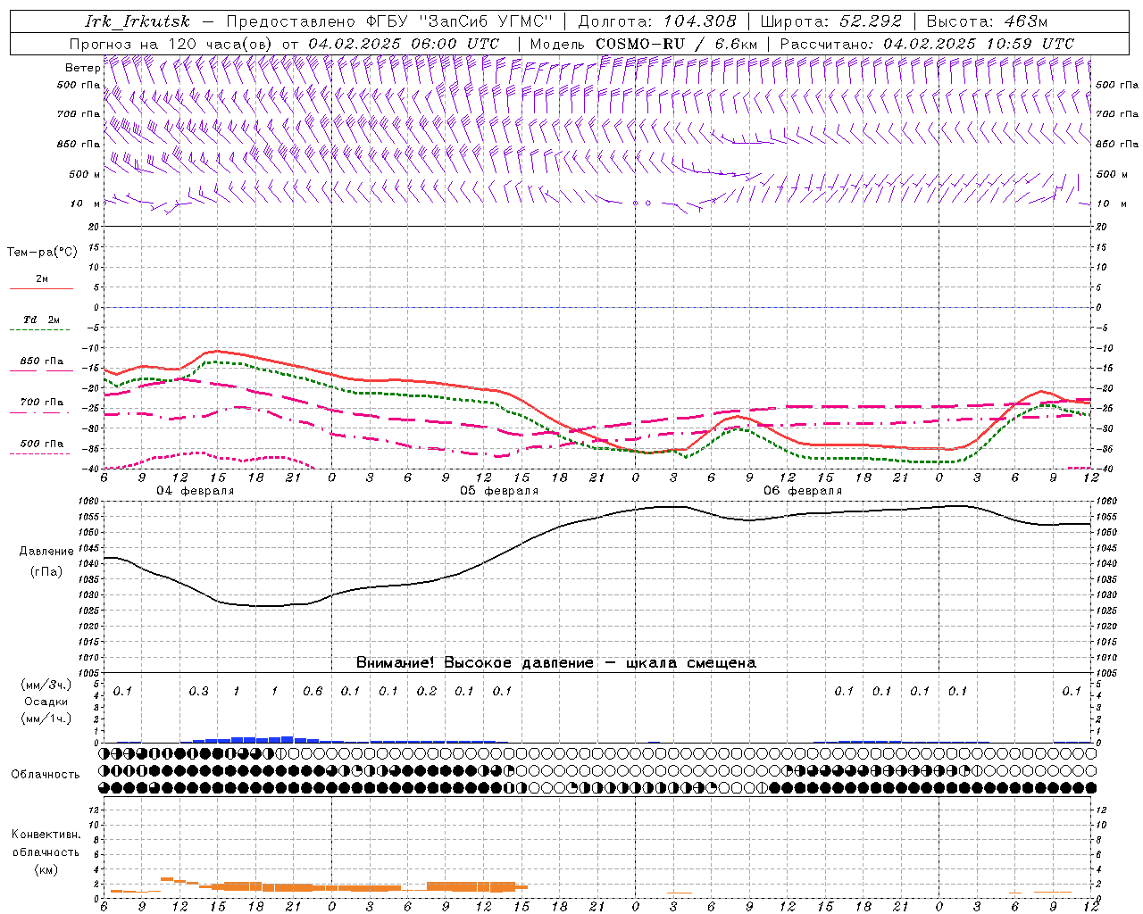Click the Давление pressure panel label
1143x914 pixels.
(x=46, y=552)
